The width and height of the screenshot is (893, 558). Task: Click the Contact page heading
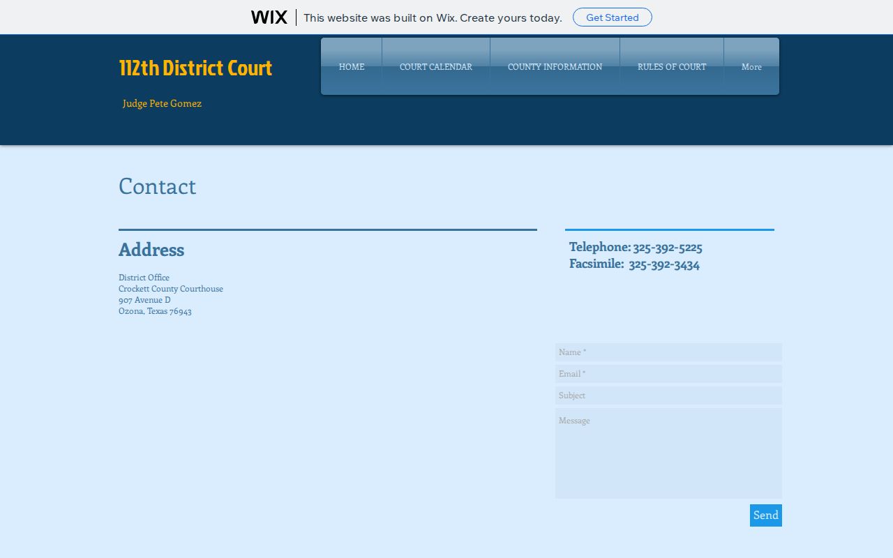click(x=158, y=186)
